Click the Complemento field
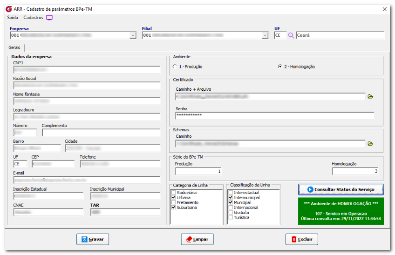Screen dimensions: 395x255 point(101,133)
